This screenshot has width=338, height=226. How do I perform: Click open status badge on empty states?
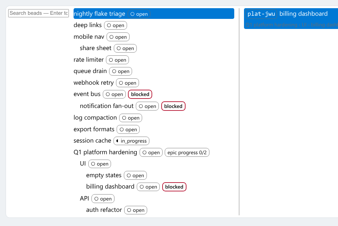point(136,176)
